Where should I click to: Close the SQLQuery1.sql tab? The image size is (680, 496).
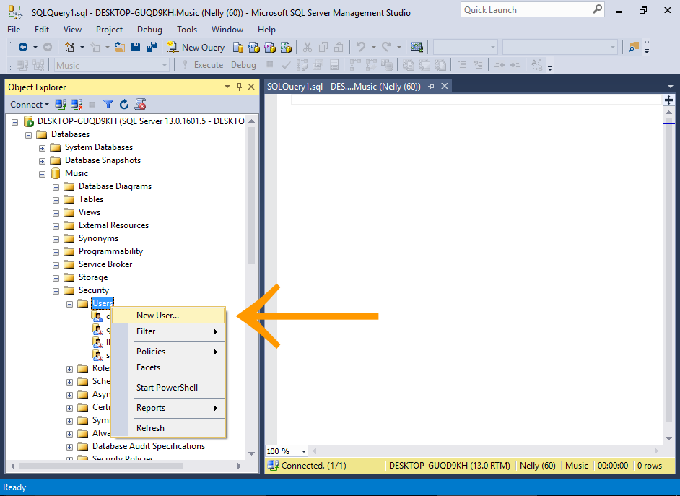(445, 86)
